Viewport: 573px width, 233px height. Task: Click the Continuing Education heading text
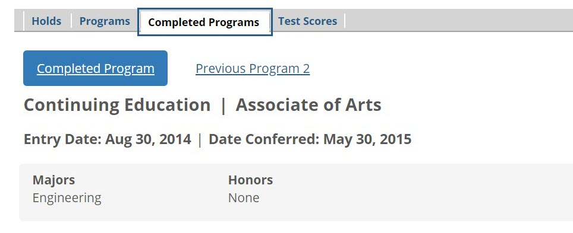click(117, 105)
